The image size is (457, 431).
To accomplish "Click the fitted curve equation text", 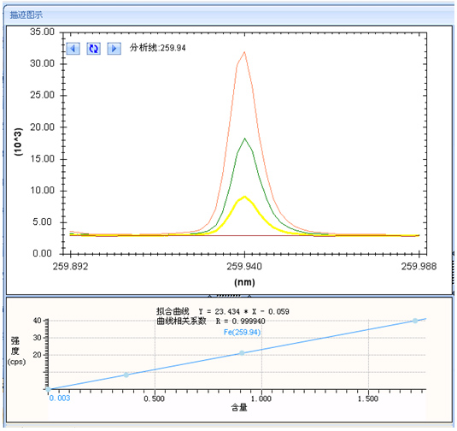I will point(222,311).
